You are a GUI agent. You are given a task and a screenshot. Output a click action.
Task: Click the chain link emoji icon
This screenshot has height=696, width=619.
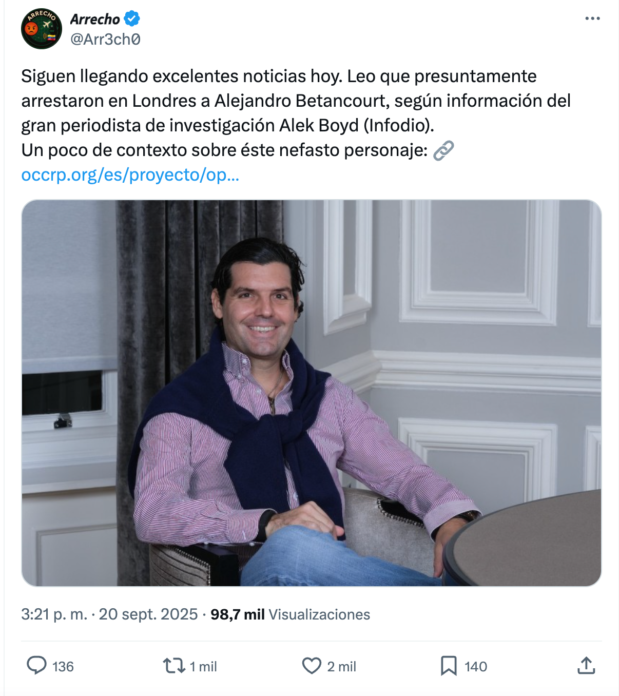point(443,151)
